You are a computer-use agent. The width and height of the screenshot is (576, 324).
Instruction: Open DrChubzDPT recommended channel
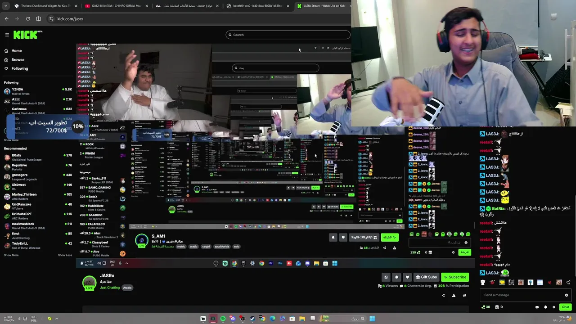(x=38, y=216)
